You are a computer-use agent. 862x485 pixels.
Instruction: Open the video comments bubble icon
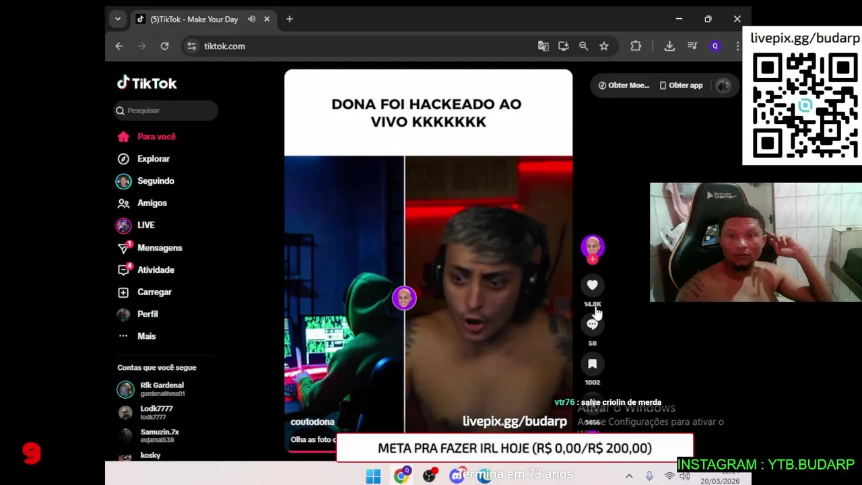tap(592, 325)
